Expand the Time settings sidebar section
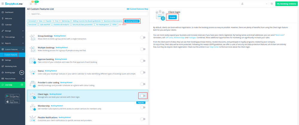This screenshot has width=299, height=125. click(13, 37)
